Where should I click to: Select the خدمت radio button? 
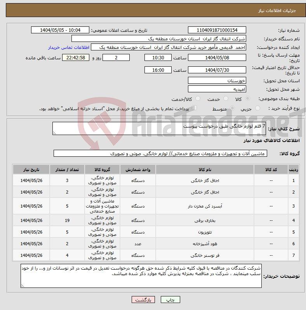tap(226, 99)
